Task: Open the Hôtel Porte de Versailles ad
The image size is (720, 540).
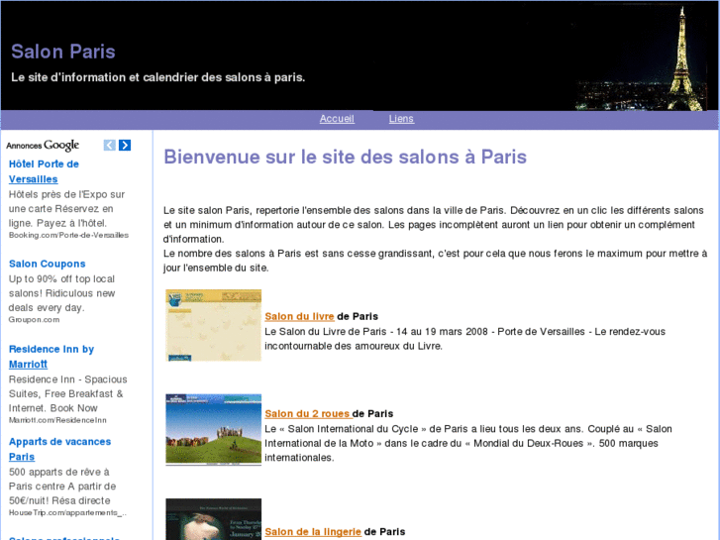Action: tap(44, 171)
